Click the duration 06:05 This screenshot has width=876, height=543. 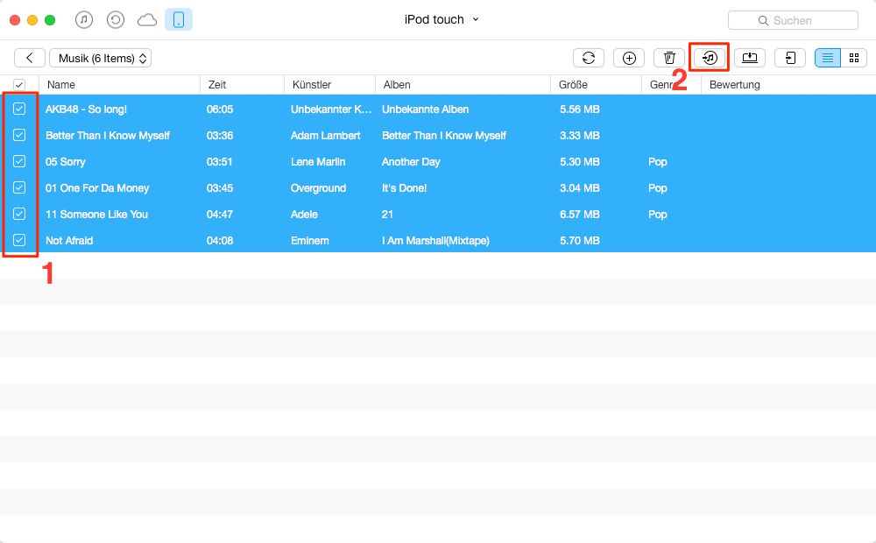pos(220,109)
